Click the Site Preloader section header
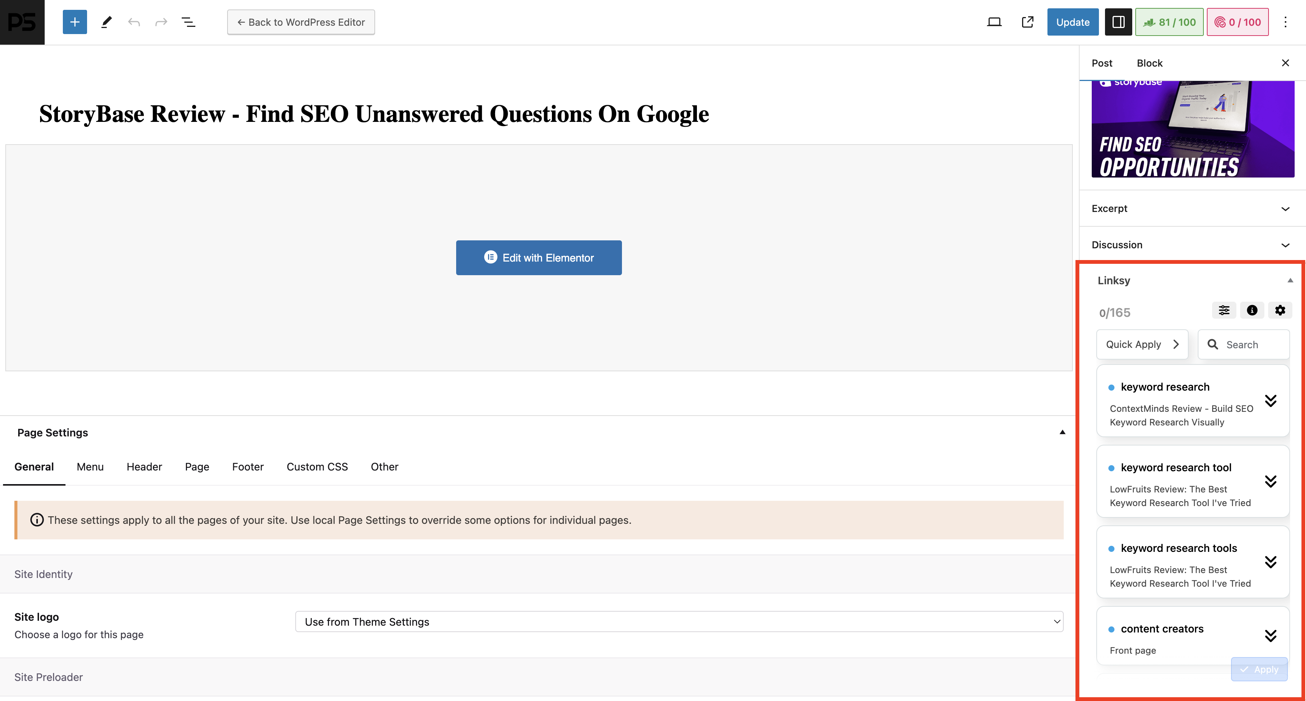 pos(538,677)
